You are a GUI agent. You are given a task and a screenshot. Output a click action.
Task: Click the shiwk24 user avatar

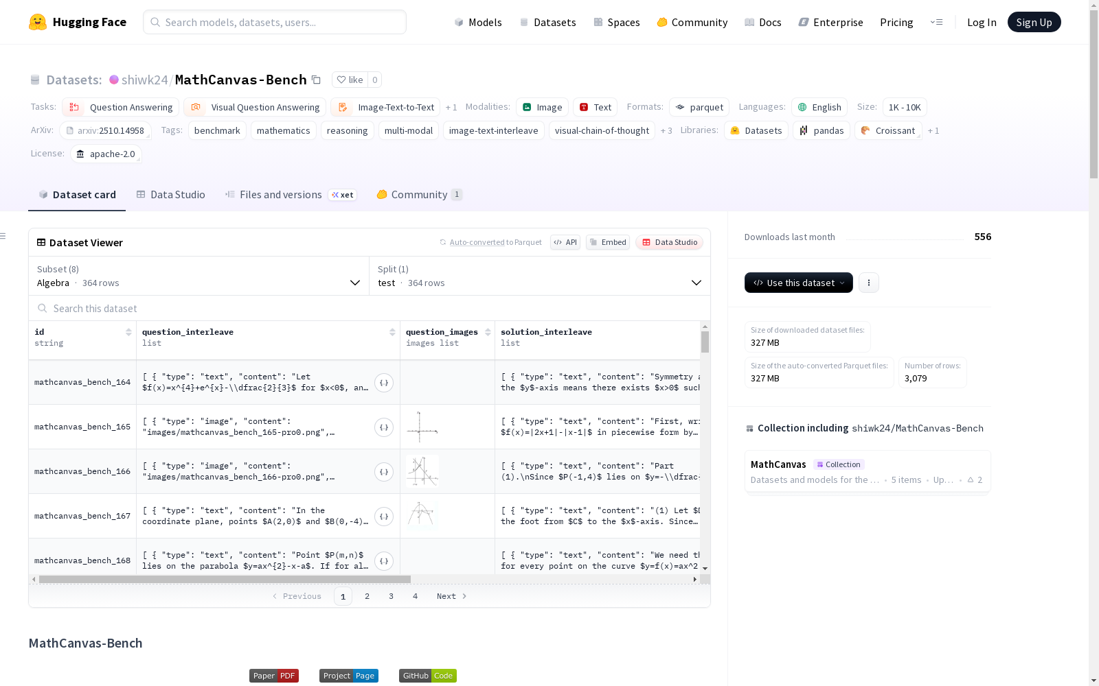click(x=114, y=80)
